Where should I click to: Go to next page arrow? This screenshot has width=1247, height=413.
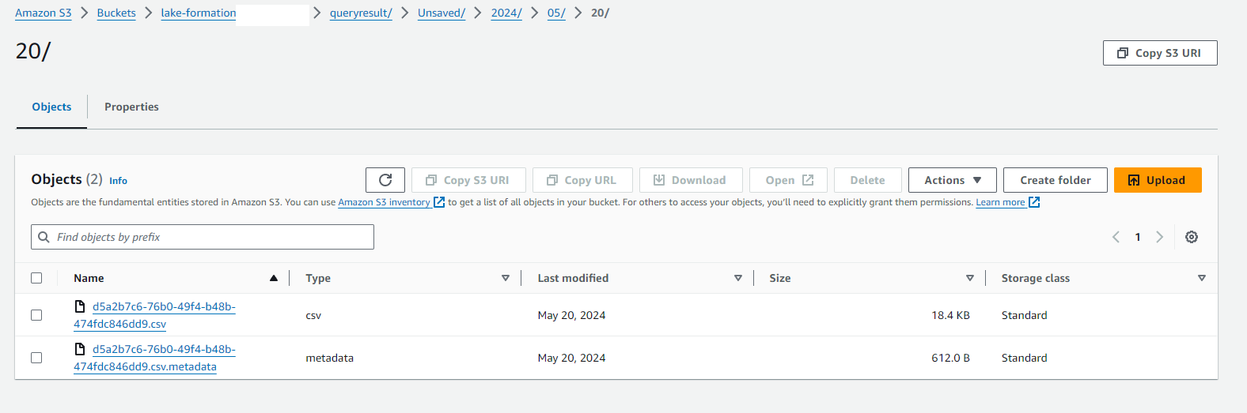1160,237
